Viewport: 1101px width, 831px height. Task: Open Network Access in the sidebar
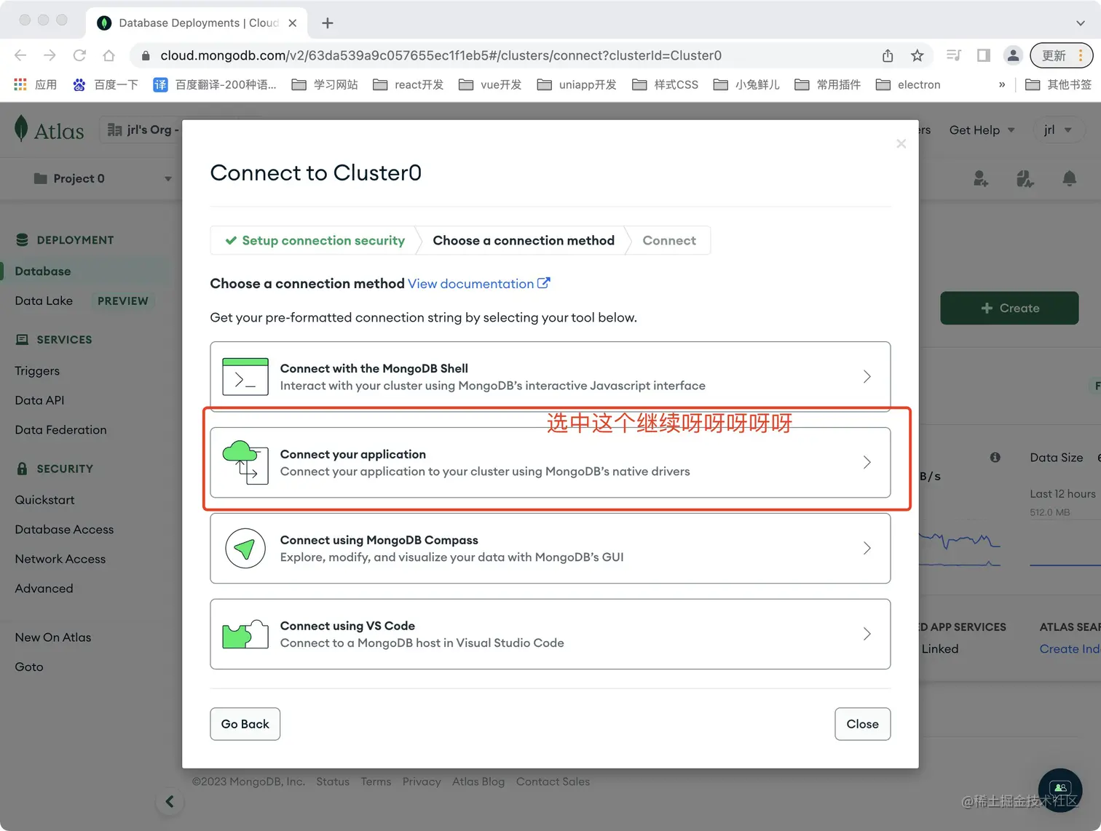[x=60, y=559]
